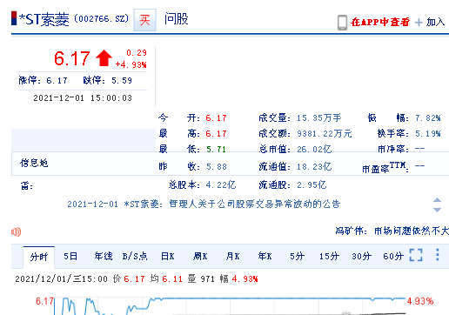Click the chart's 4.93% axis label
Image resolution: width=449 pixels, height=315 pixels.
point(420,301)
